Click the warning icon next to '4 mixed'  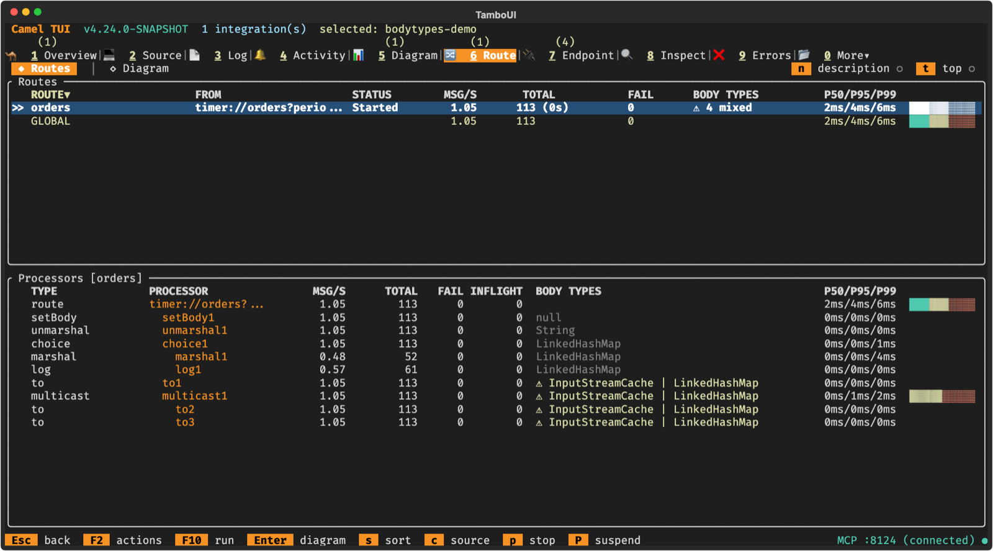coord(696,108)
